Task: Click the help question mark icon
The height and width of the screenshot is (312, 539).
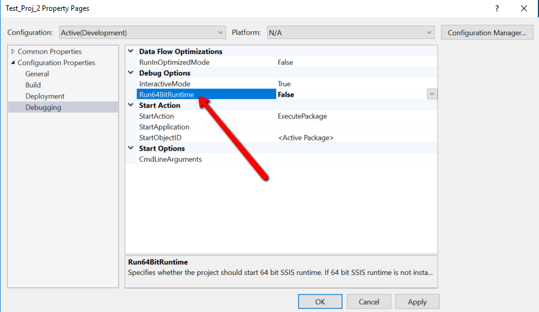Action: (x=496, y=8)
